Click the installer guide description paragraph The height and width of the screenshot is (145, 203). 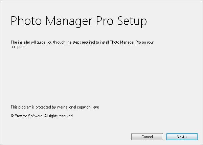[82, 44]
